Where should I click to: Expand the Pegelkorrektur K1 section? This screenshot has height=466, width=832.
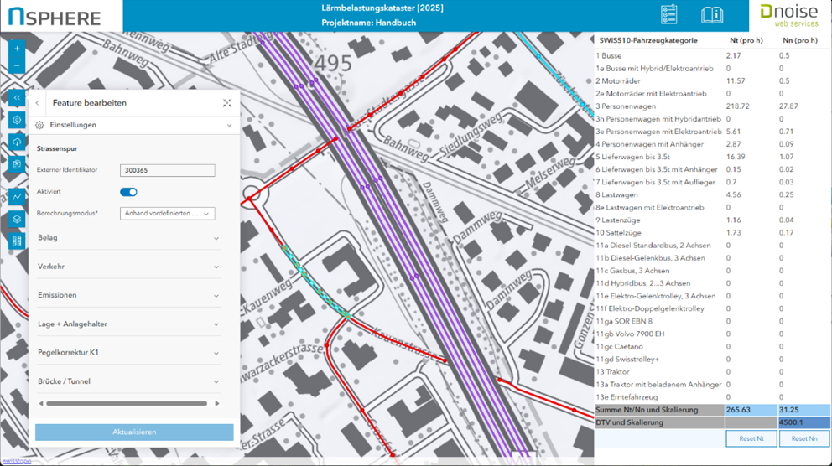(x=128, y=353)
